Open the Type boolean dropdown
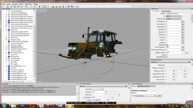The image size is (193, 108). tap(146, 96)
